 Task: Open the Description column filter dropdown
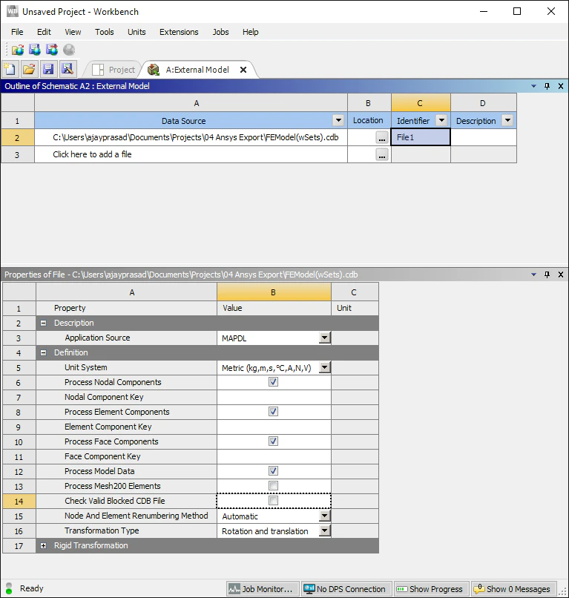[507, 120]
